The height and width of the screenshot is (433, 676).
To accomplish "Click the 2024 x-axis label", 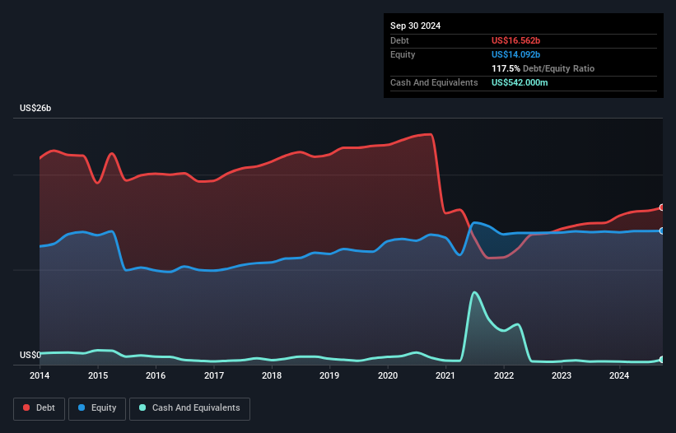I will [x=619, y=375].
